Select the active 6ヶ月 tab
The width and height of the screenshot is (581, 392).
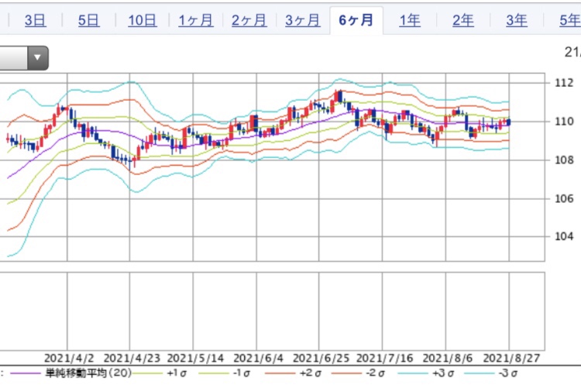[356, 20]
